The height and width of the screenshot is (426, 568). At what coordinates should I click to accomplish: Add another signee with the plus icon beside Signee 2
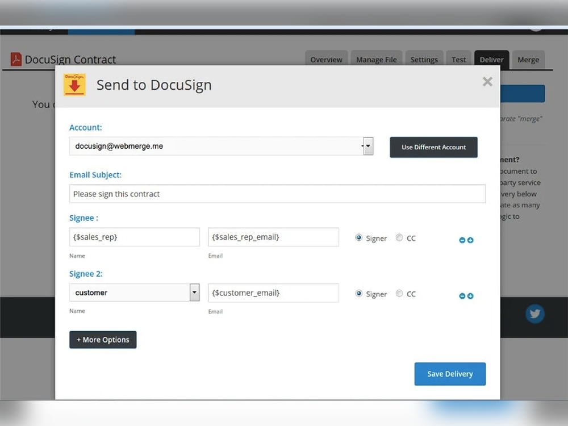pyautogui.click(x=471, y=295)
